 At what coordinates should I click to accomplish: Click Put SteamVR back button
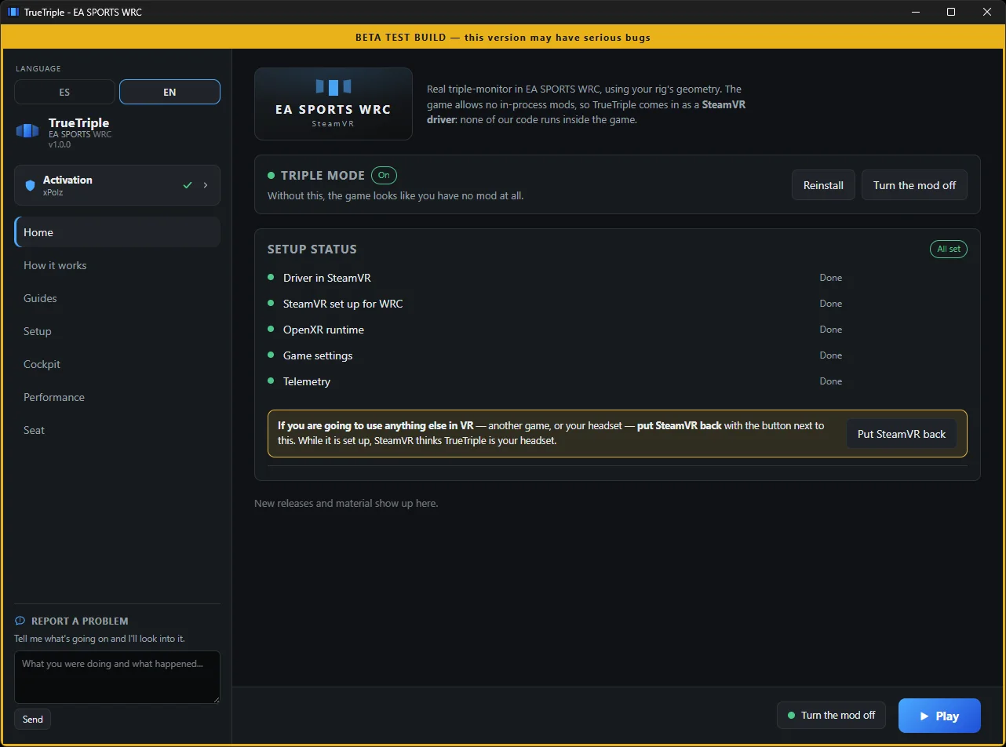pyautogui.click(x=901, y=434)
